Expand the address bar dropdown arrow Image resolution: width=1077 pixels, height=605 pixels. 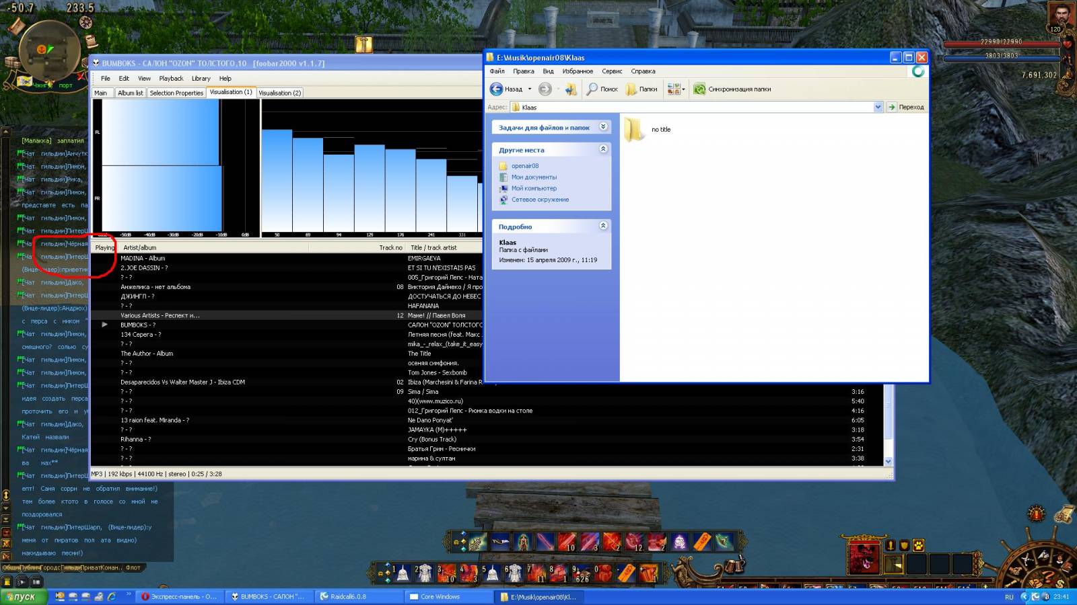click(878, 107)
